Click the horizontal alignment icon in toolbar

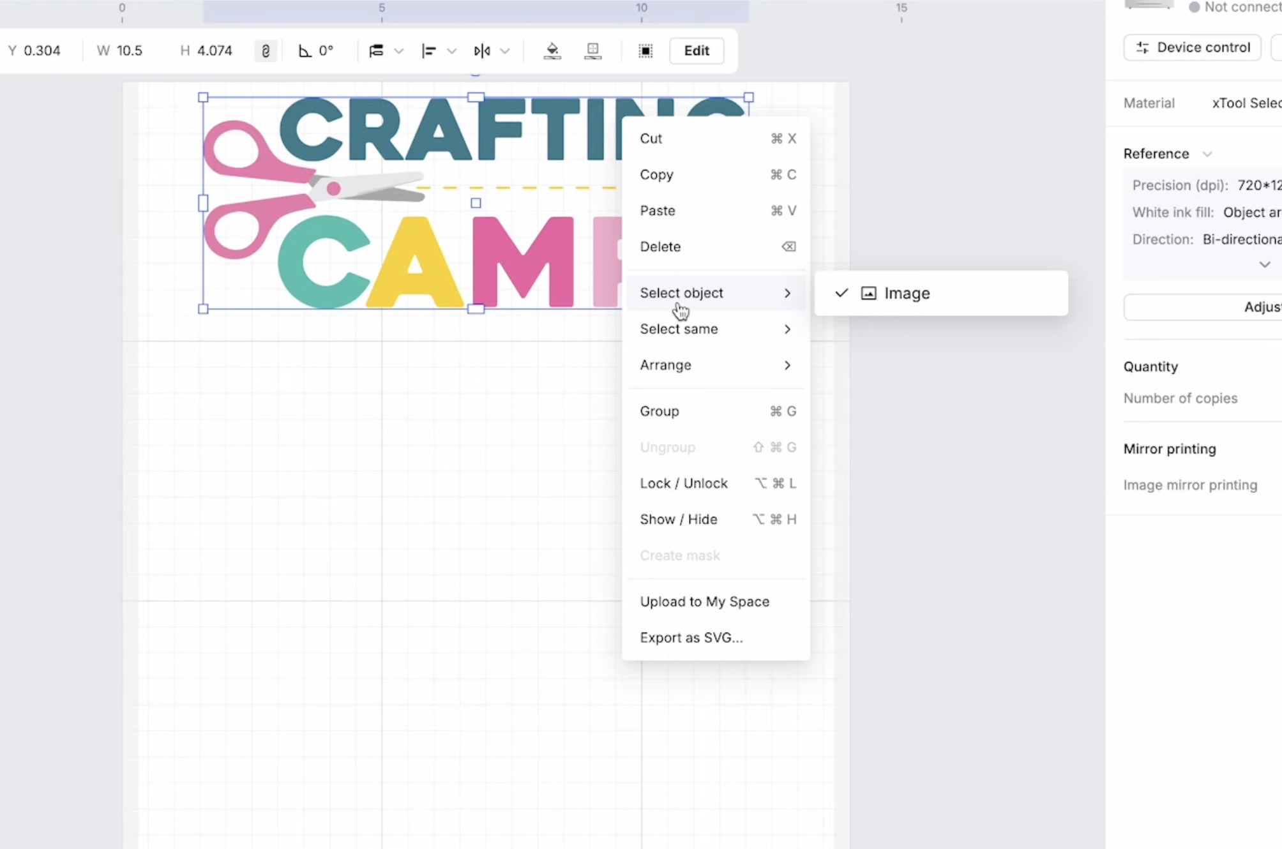point(429,50)
